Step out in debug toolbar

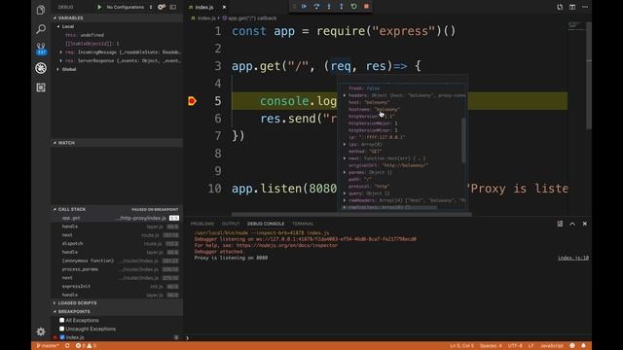coord(342,7)
